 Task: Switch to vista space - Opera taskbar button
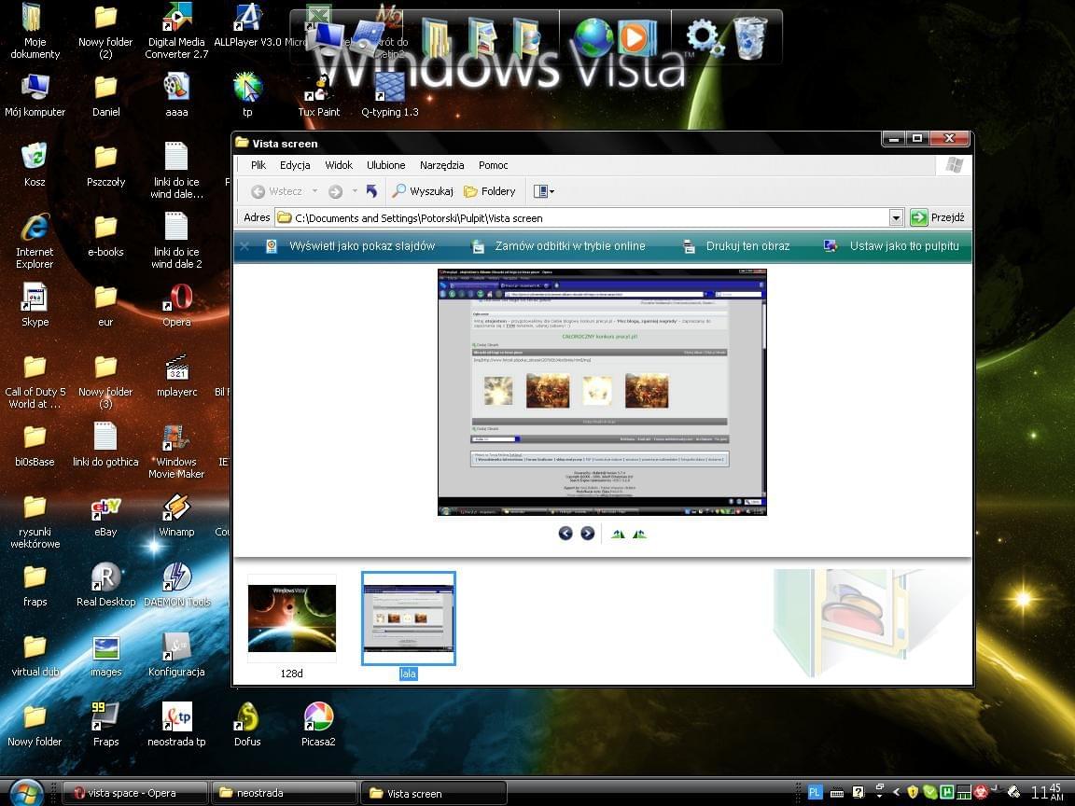pos(135,793)
